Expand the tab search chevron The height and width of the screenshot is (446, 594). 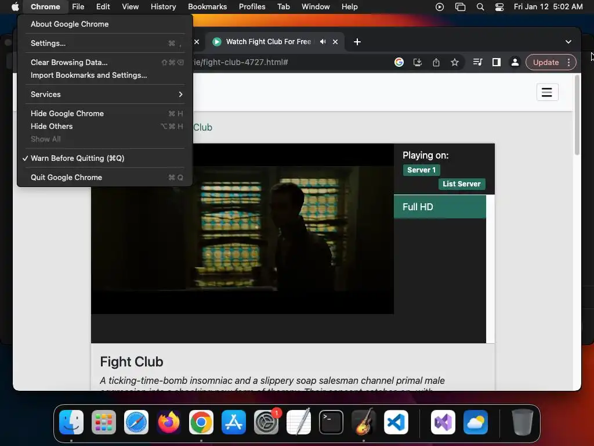click(568, 42)
